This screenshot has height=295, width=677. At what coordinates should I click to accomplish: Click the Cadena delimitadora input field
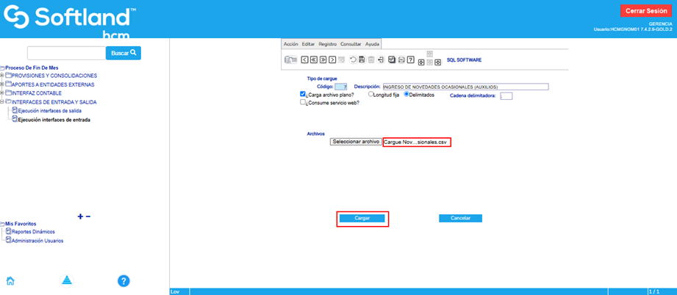coord(506,95)
